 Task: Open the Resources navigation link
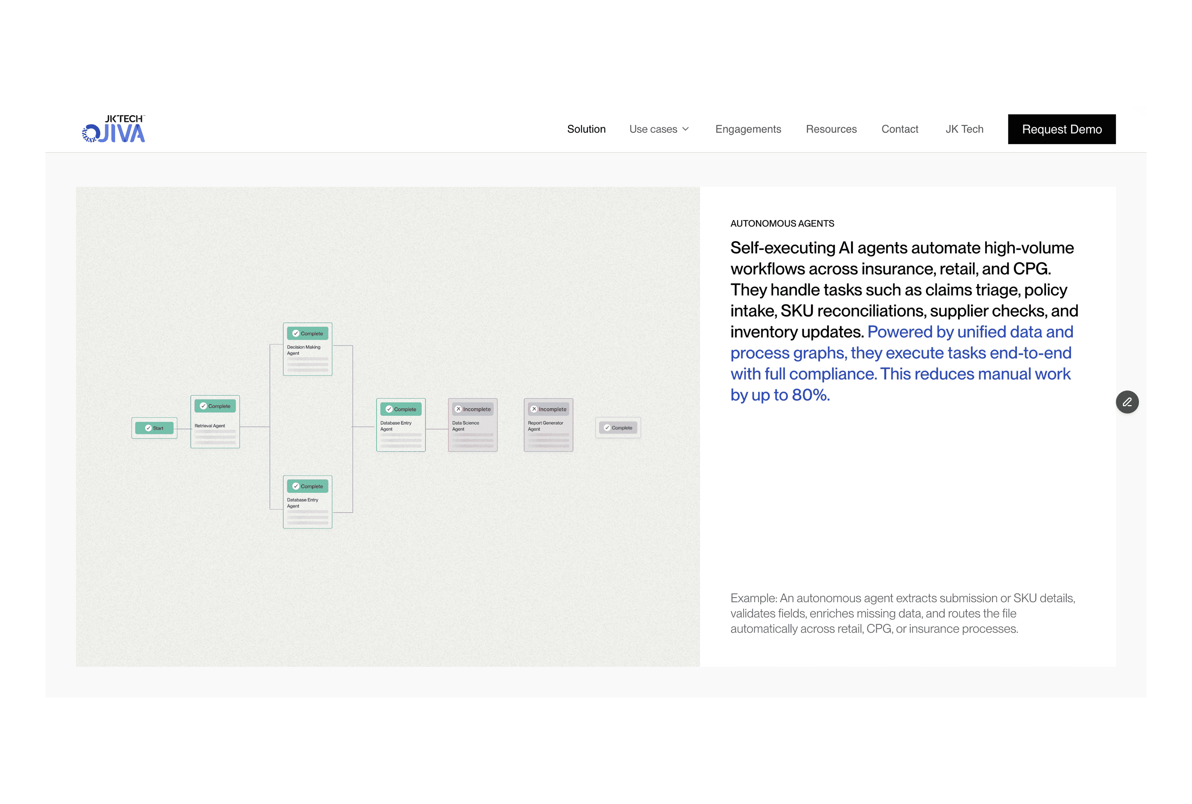831,129
